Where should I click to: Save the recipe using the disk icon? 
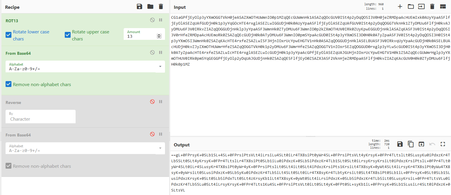point(139,7)
